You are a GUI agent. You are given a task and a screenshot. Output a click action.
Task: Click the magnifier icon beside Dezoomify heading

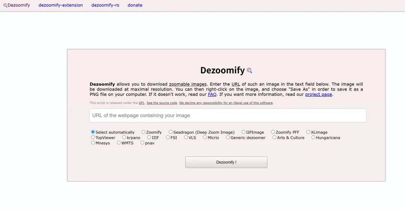[249, 70]
